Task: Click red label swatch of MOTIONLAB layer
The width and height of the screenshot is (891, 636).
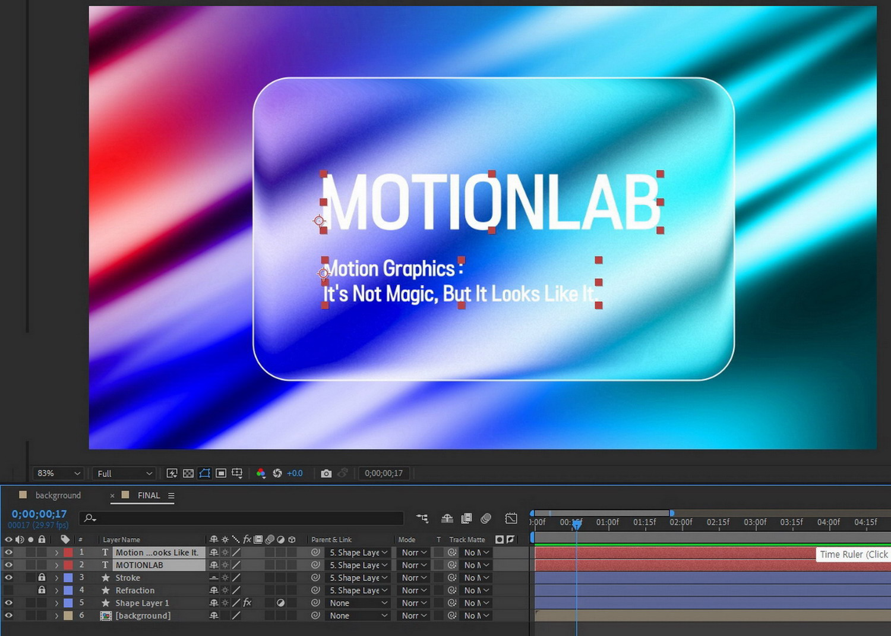Action: [x=68, y=565]
